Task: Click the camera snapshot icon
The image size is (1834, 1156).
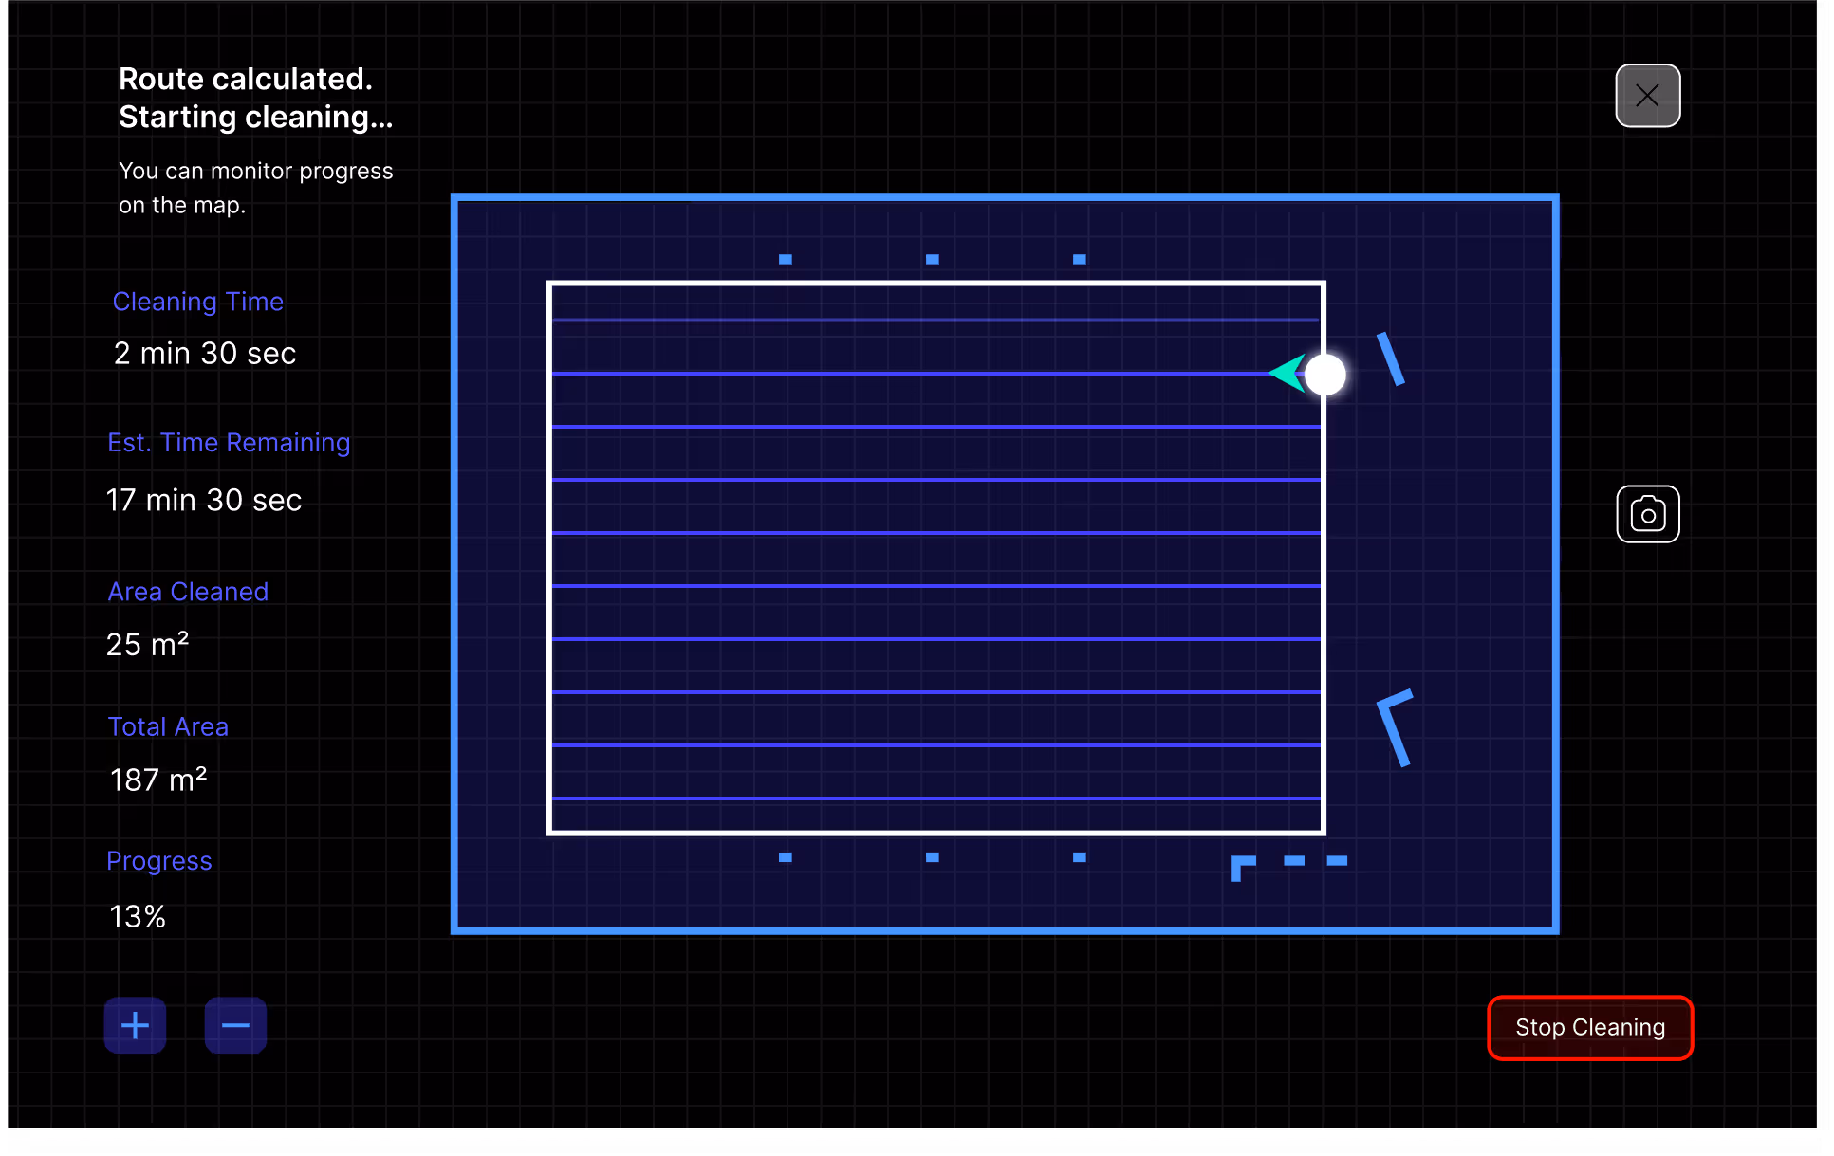Action: [1647, 514]
